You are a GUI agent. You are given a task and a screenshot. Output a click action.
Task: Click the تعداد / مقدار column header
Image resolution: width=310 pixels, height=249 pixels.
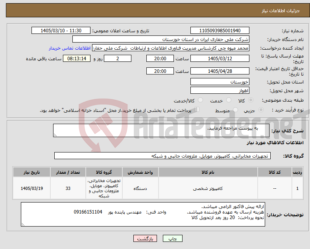[x=68, y=172]
